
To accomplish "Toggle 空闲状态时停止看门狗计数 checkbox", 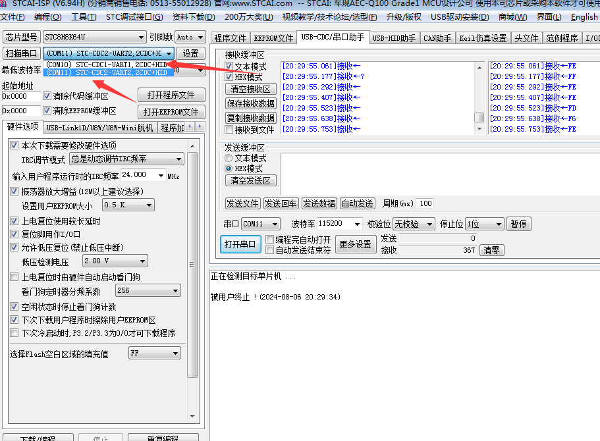I will [14, 307].
